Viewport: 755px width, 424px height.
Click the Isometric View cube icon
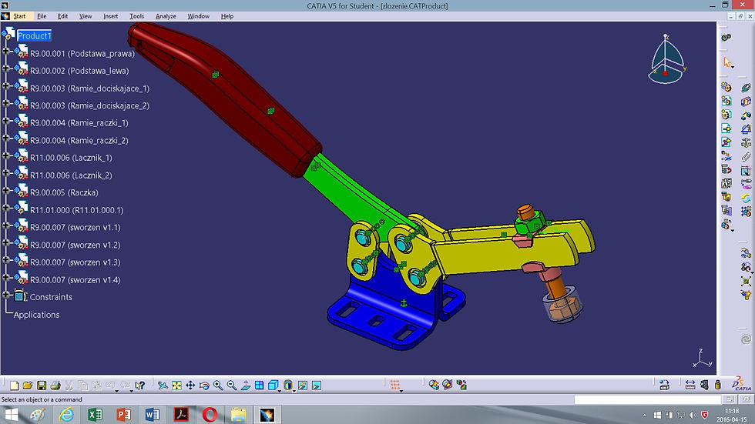pyautogui.click(x=273, y=385)
